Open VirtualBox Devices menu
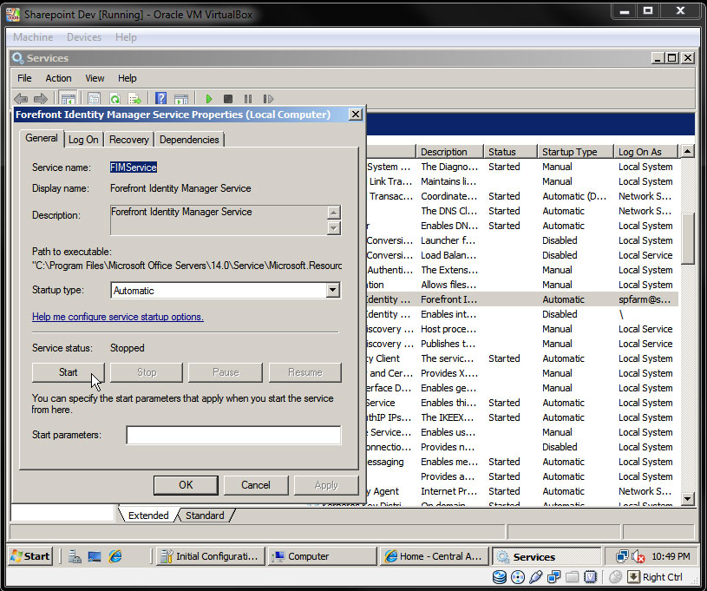The height and width of the screenshot is (591, 707). click(84, 37)
